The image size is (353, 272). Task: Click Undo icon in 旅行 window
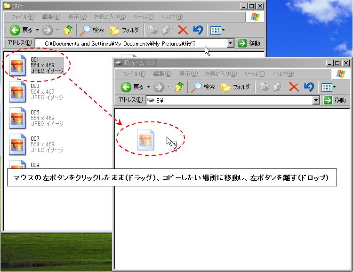[198, 30]
